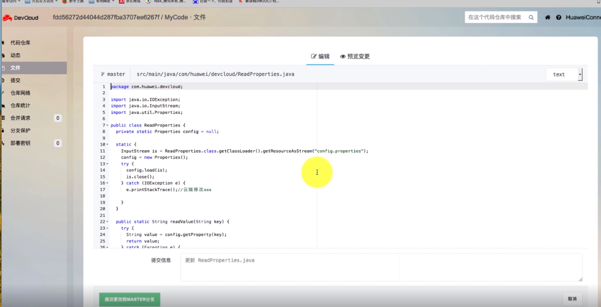Image resolution: width=601 pixels, height=307 pixels.
Task: Click the 提交更改到MASTER分支 button
Action: (x=130, y=299)
